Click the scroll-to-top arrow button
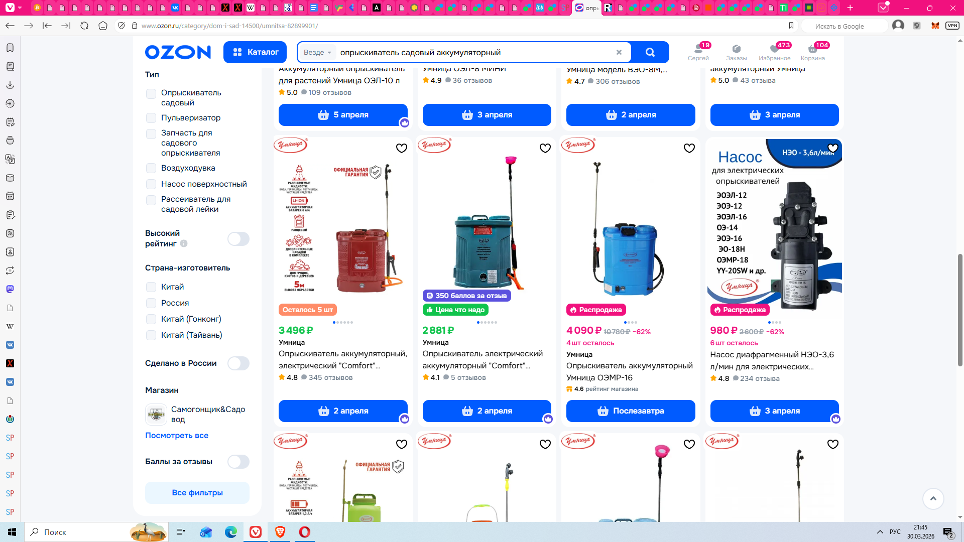 933,498
